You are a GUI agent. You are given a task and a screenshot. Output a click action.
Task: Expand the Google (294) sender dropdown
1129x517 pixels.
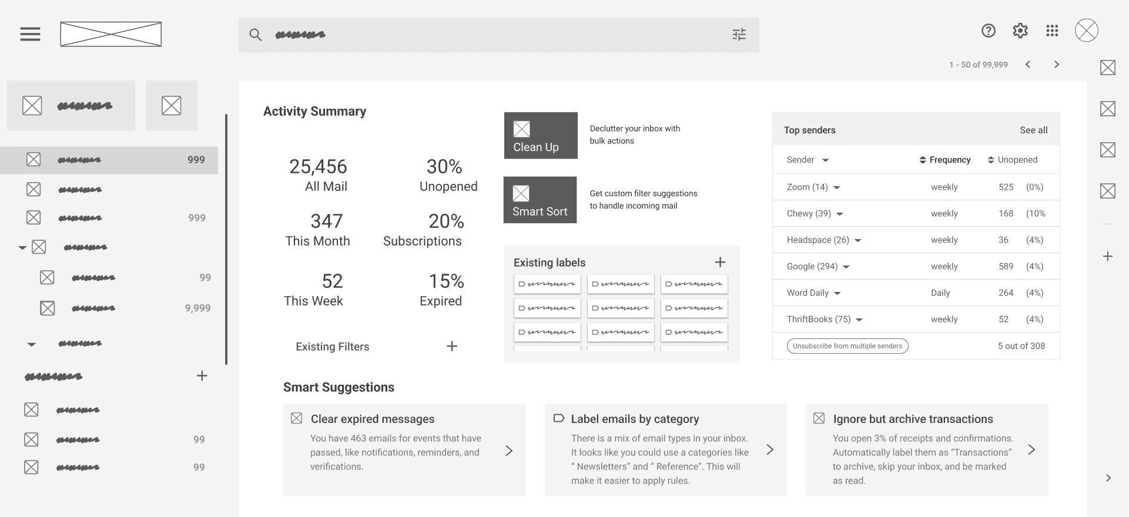(846, 267)
